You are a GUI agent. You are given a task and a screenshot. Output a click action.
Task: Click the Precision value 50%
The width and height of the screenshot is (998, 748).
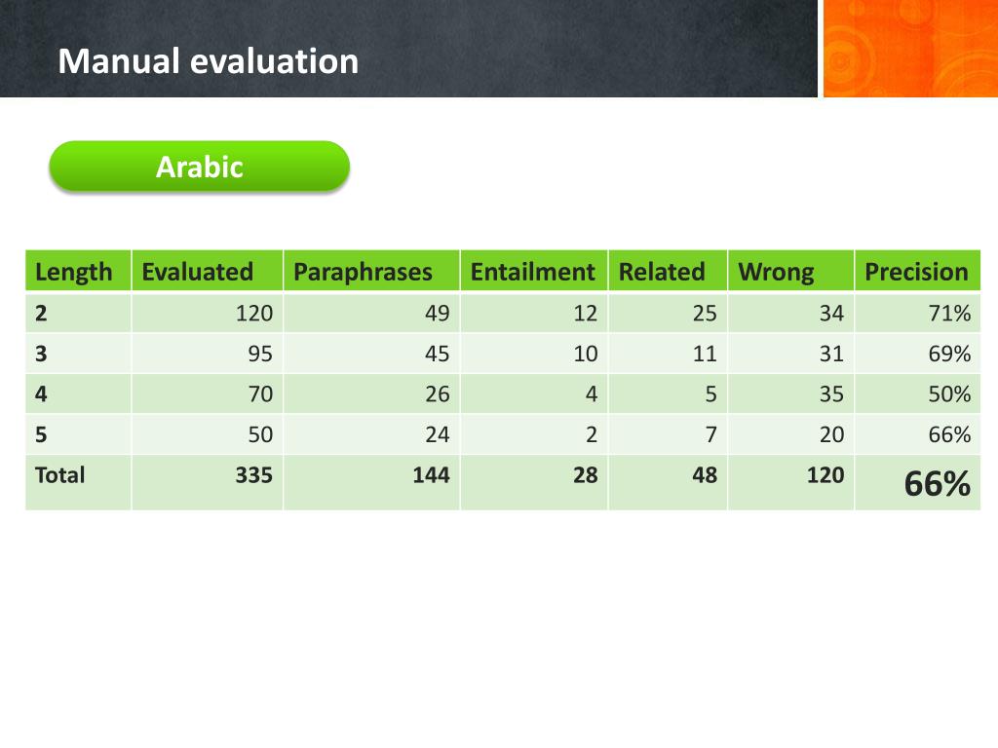click(x=949, y=393)
